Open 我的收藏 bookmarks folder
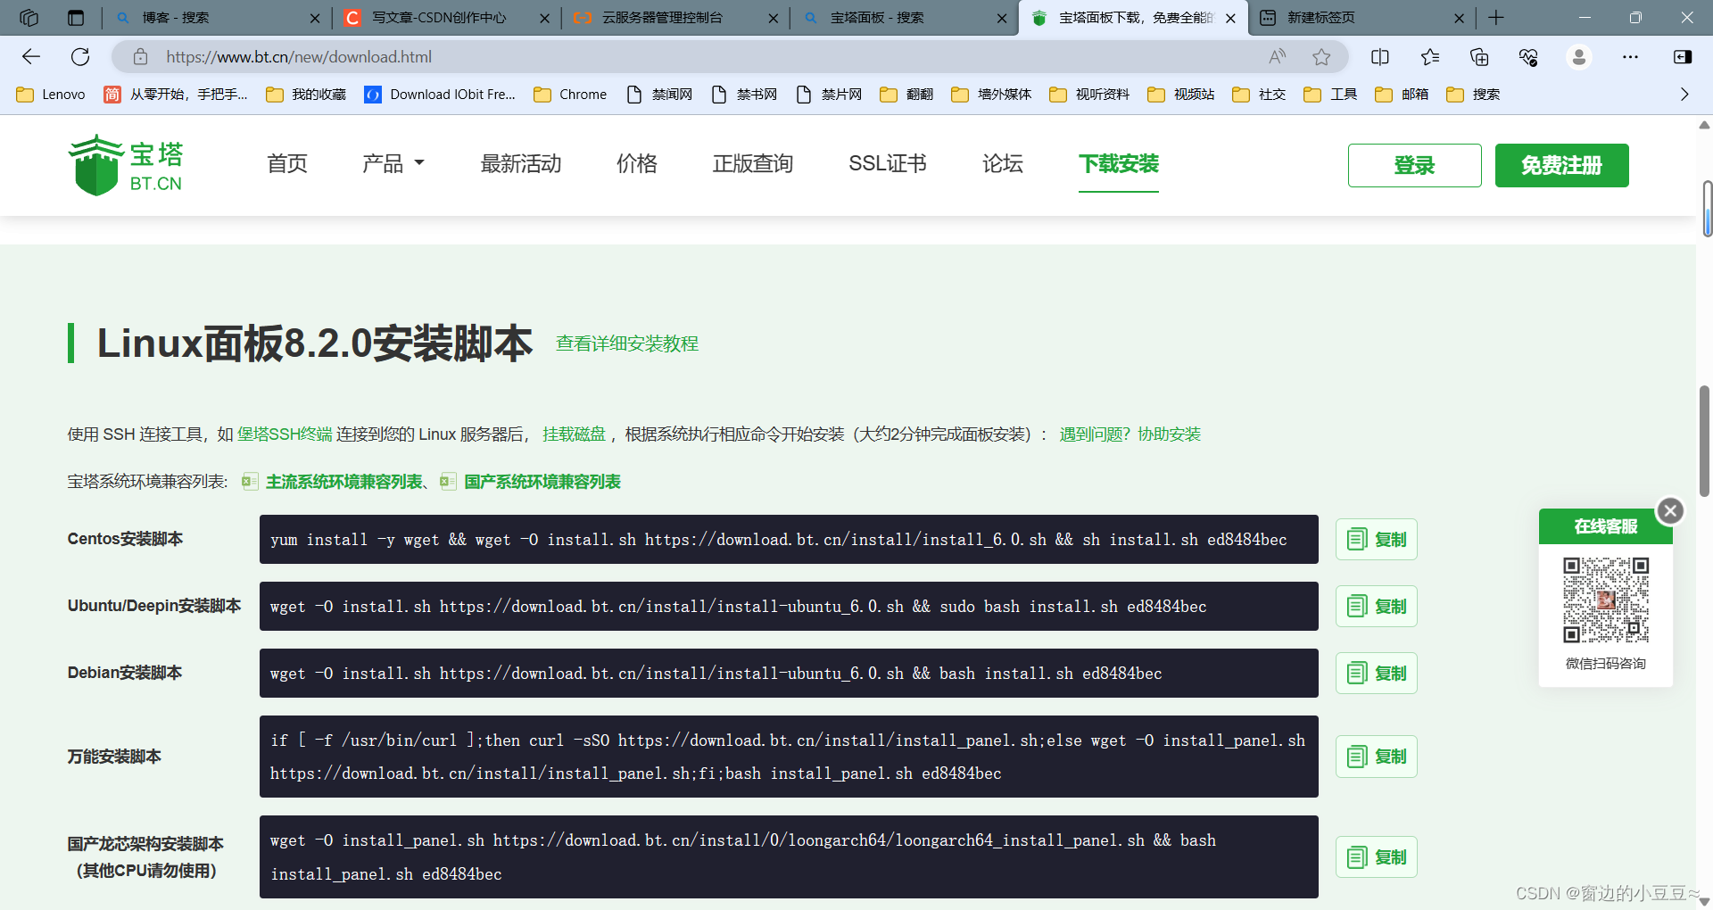 [x=306, y=95]
